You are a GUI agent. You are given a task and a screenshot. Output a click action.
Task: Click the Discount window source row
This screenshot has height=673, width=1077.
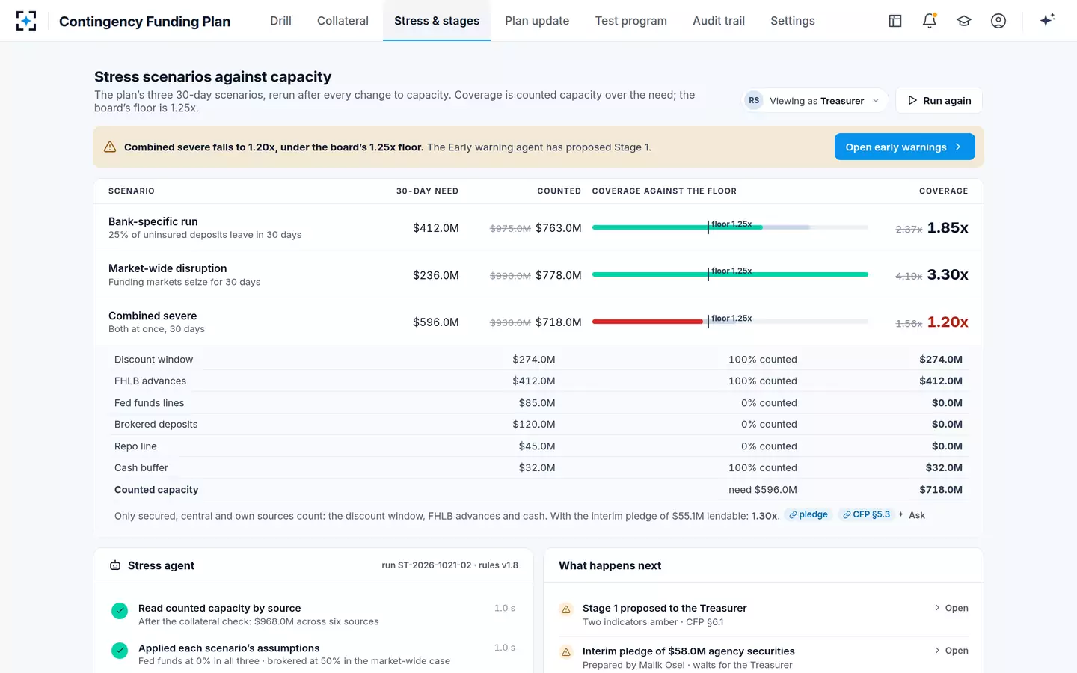click(538, 360)
